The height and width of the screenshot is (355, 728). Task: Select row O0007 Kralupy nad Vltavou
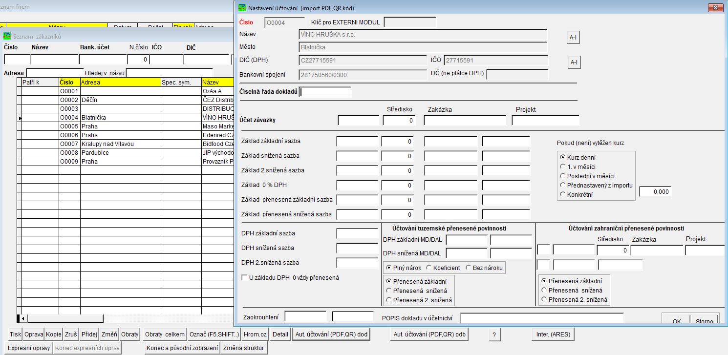click(x=127, y=144)
